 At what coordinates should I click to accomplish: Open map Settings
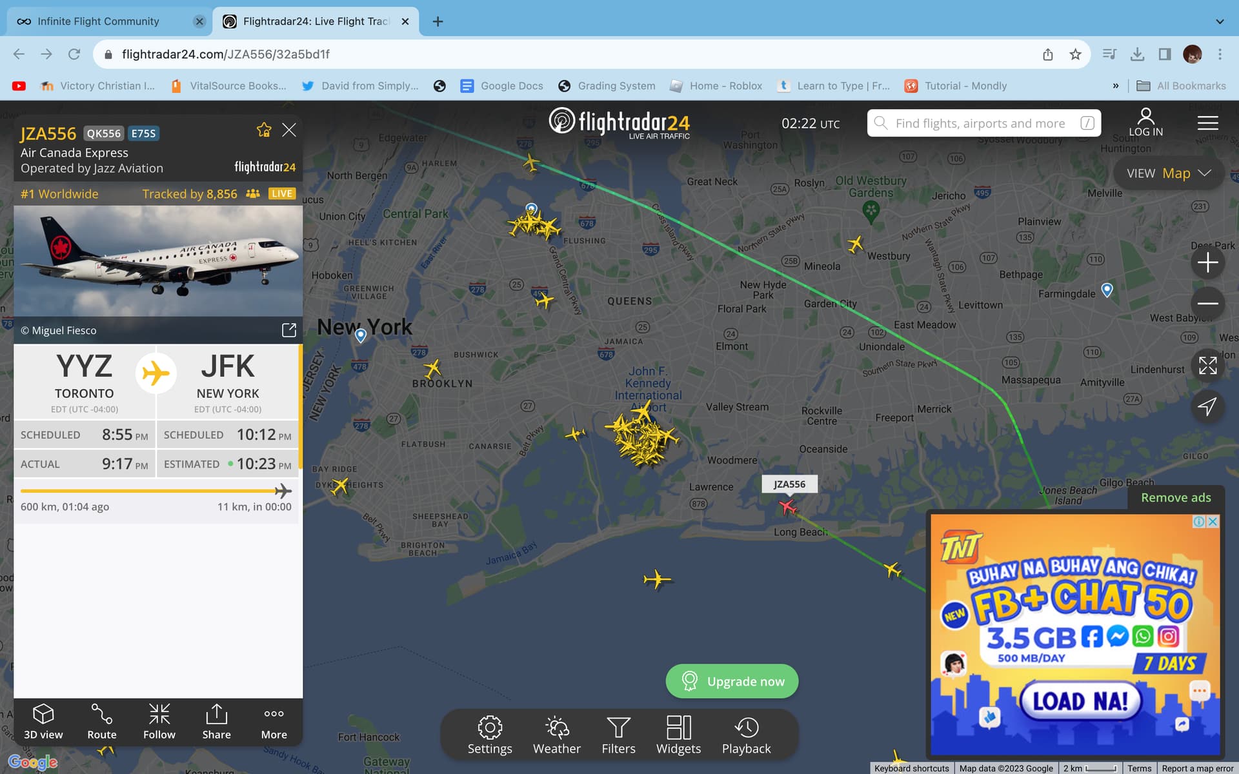tap(490, 735)
